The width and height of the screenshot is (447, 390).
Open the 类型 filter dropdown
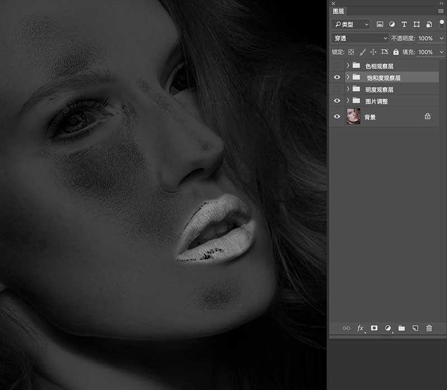351,25
